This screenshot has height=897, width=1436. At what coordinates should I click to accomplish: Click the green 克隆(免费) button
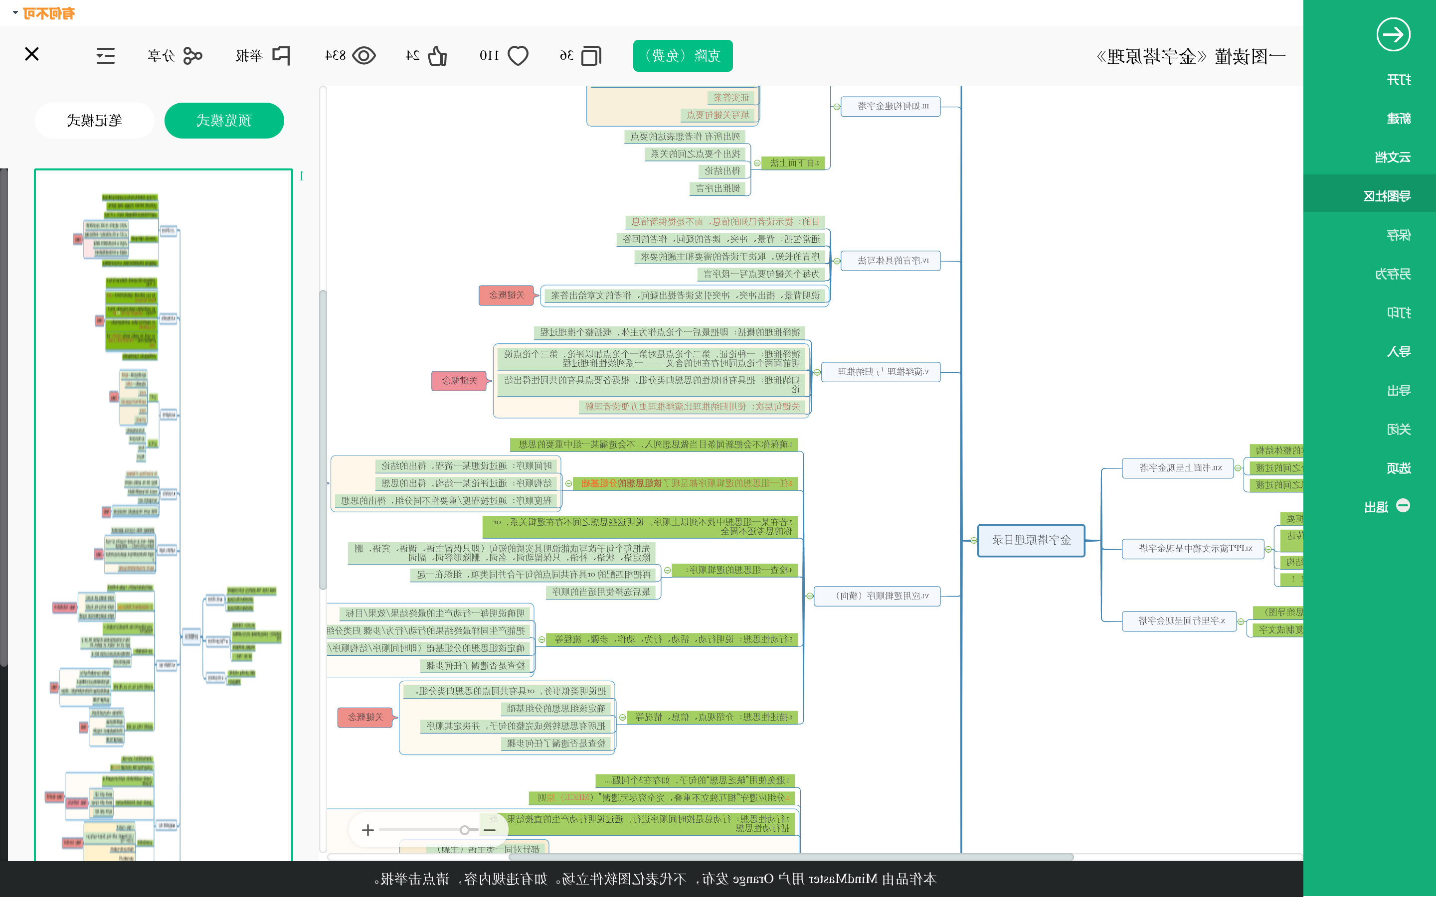[x=683, y=56]
